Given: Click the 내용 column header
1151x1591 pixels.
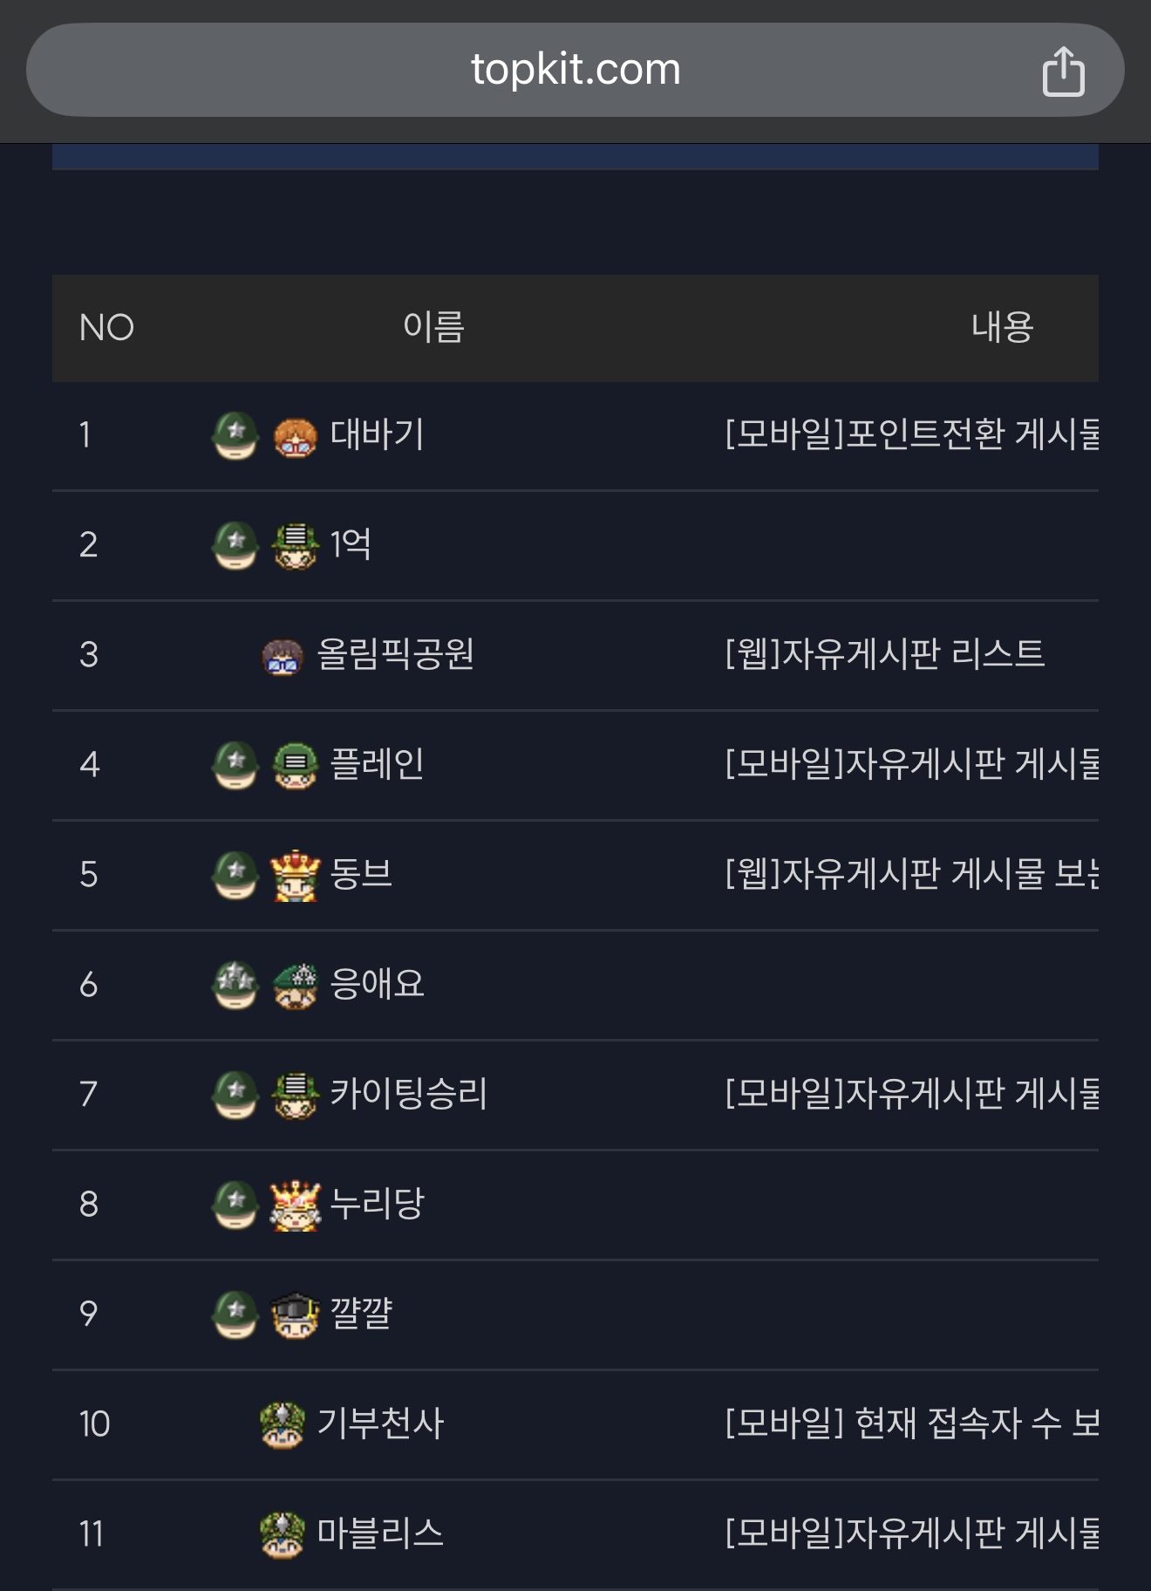Looking at the screenshot, I should (1002, 327).
